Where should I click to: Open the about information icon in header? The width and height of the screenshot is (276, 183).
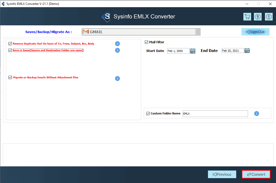pos(269,17)
